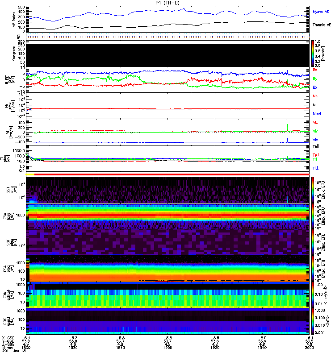Click the "[counts]" color bar unit label
The width and height of the screenshot is (335, 357).
[x=323, y=54]
